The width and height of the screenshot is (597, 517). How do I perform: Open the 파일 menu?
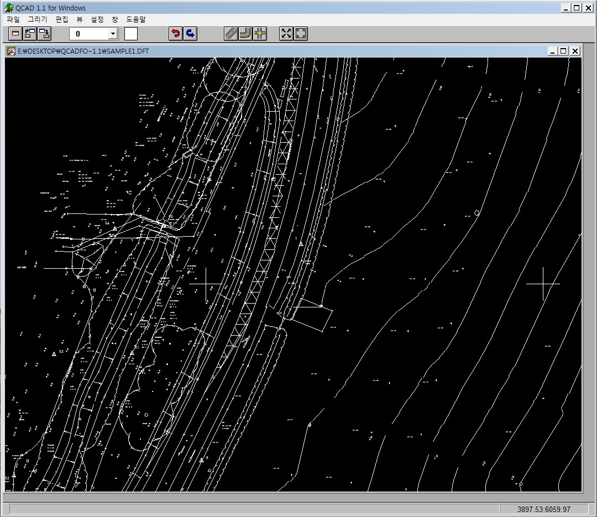13,19
